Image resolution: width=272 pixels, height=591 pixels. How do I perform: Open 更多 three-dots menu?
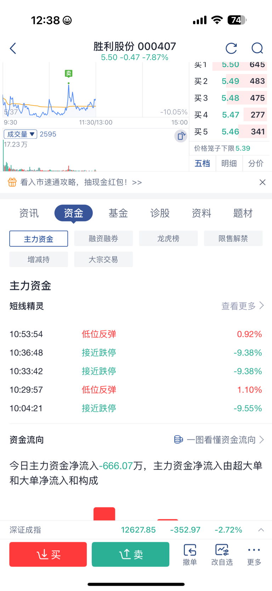click(x=254, y=555)
